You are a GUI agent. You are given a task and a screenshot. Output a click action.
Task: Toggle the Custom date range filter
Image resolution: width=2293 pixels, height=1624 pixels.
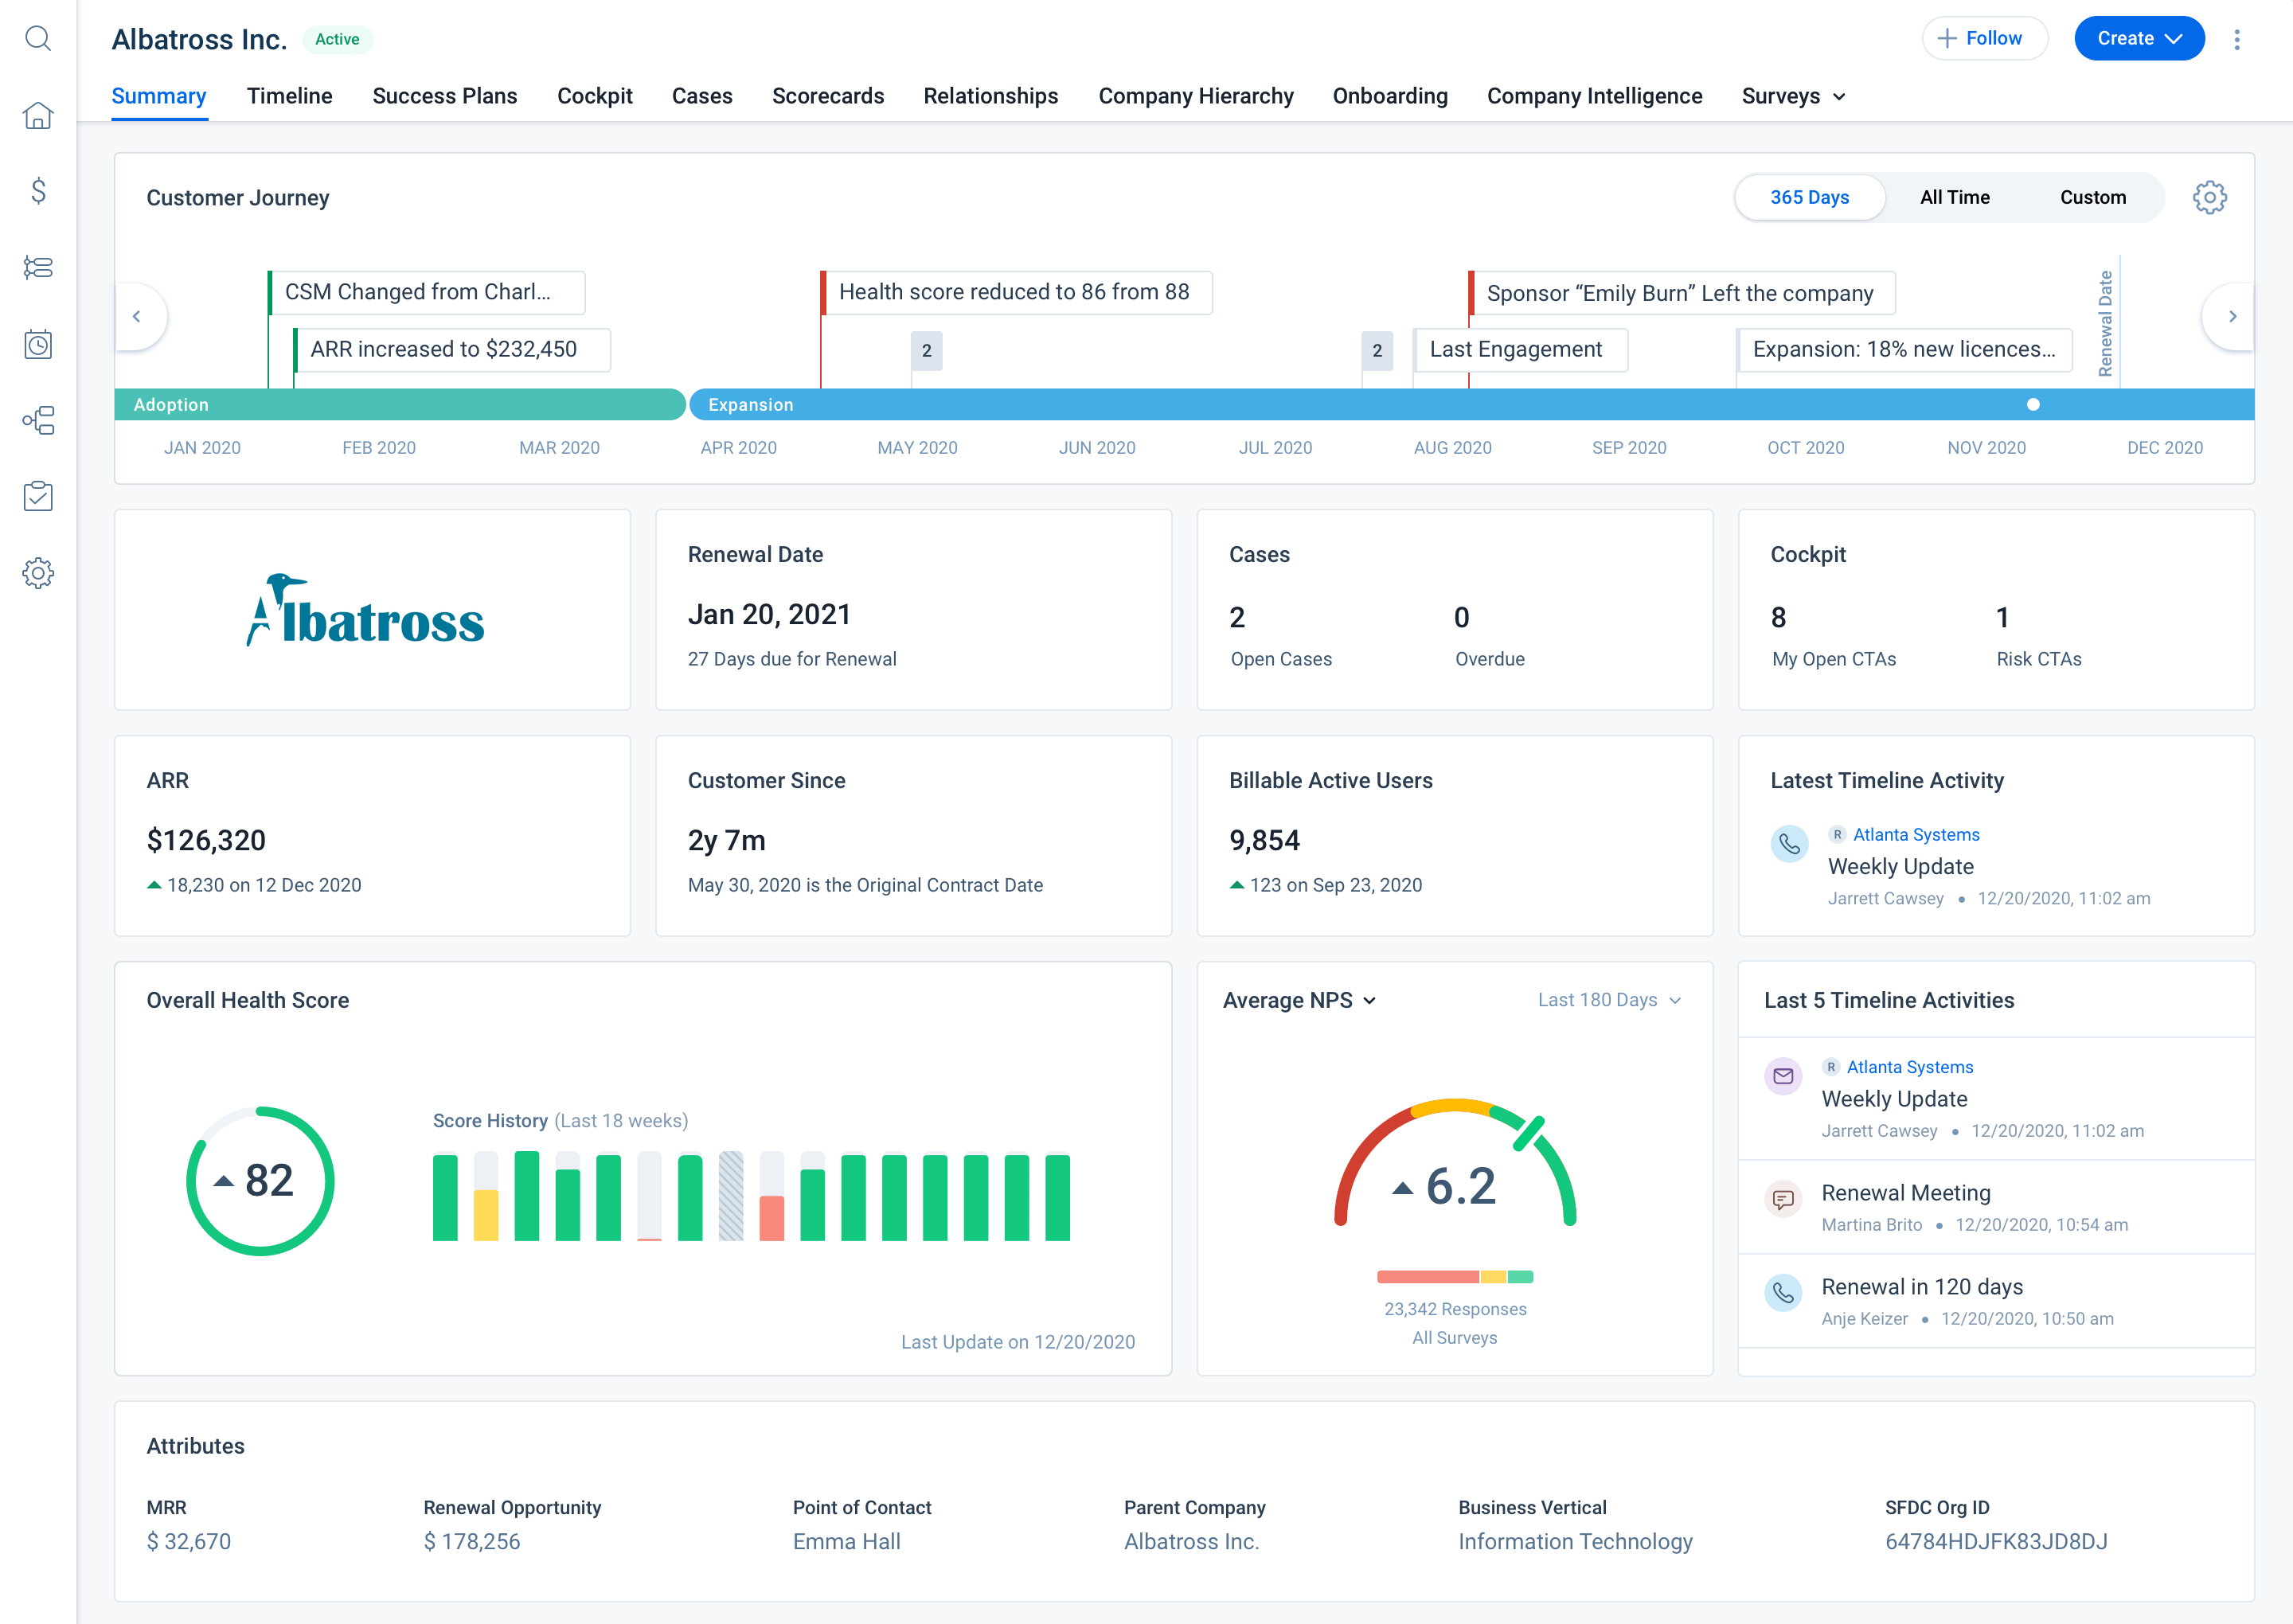click(x=2095, y=197)
